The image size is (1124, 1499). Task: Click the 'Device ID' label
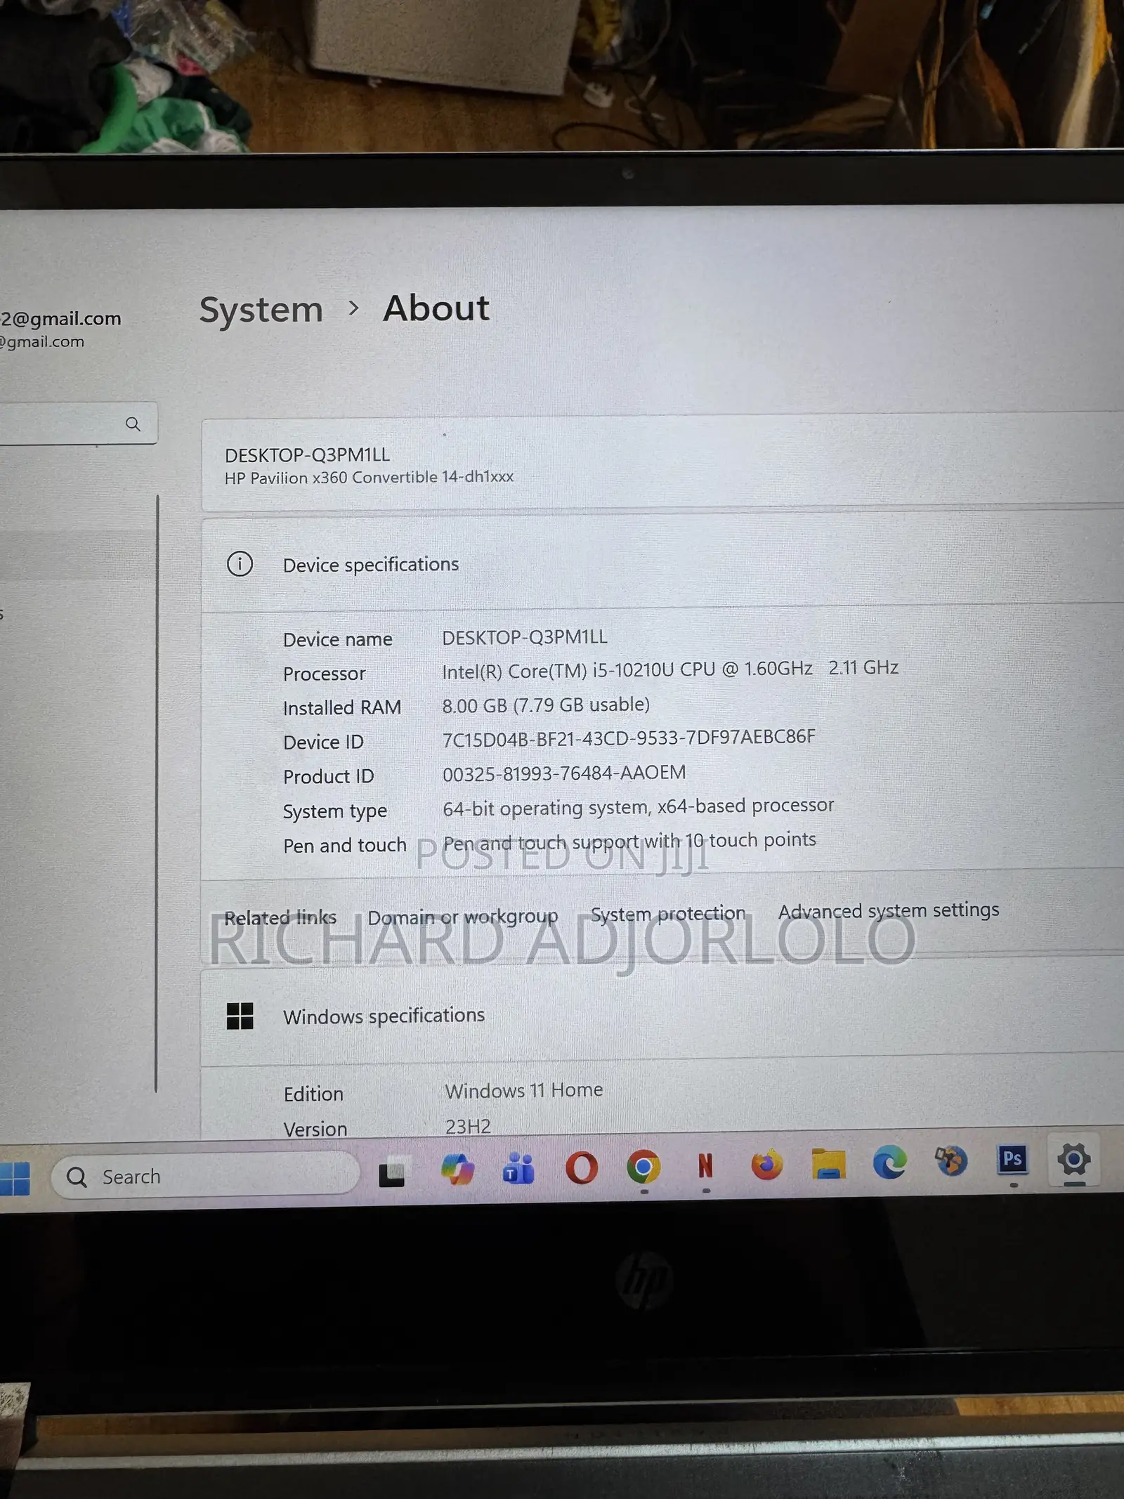coord(323,742)
